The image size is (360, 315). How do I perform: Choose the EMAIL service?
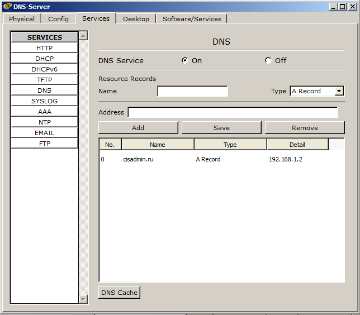coord(45,133)
